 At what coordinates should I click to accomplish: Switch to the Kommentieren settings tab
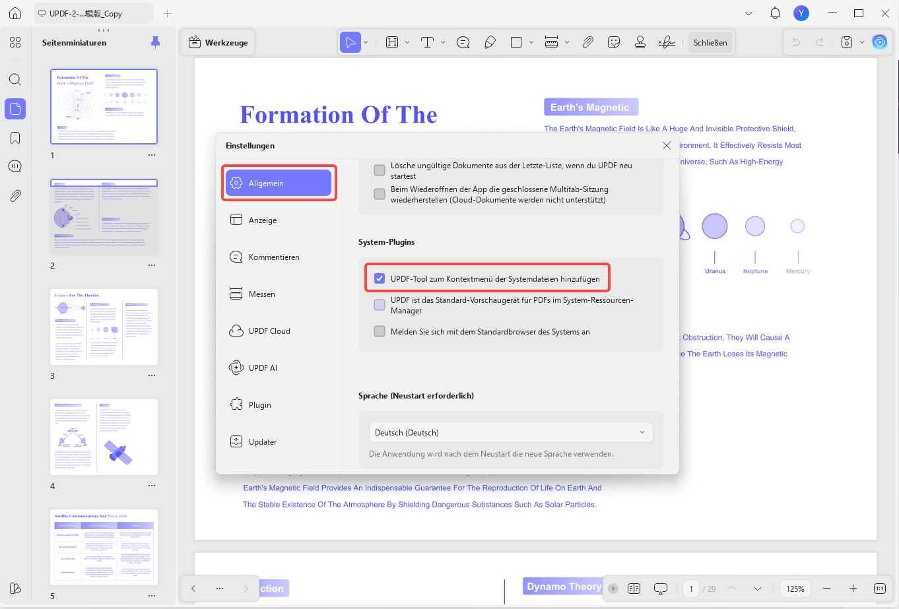[279, 257]
